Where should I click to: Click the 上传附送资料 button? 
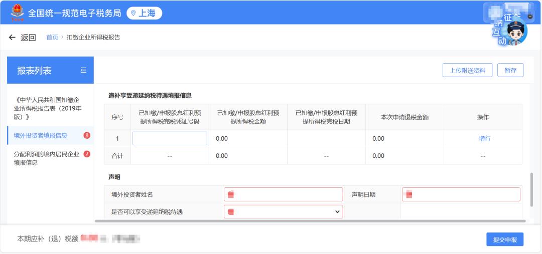click(x=467, y=71)
